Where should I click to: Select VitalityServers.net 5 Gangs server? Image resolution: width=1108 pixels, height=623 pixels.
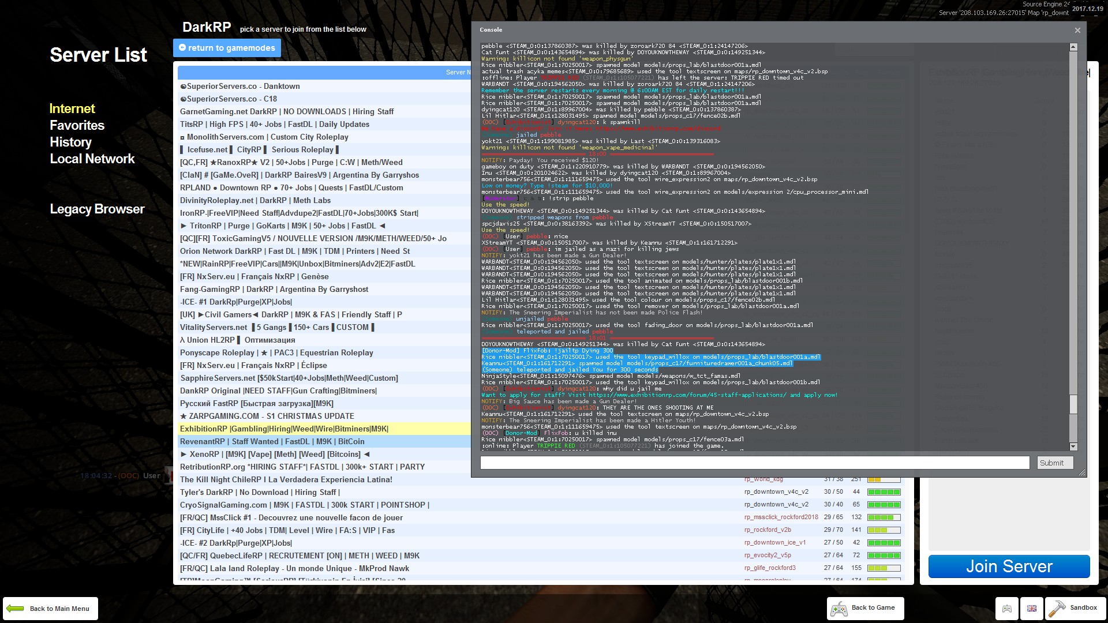[x=324, y=327]
